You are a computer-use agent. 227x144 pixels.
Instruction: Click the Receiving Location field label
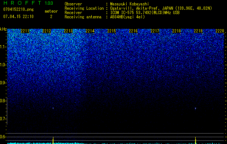click(84, 8)
